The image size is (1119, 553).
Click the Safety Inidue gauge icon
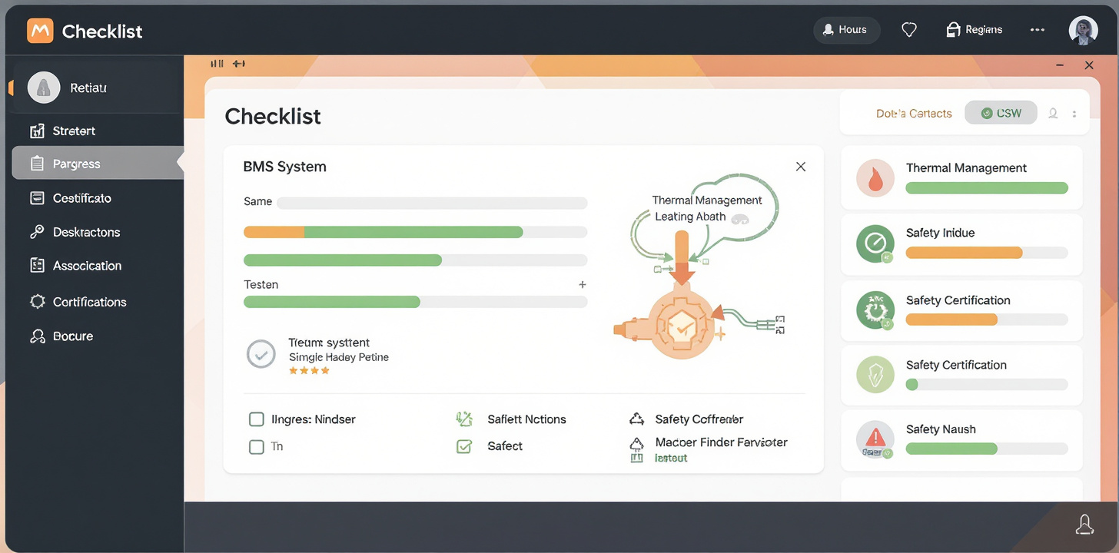(875, 243)
